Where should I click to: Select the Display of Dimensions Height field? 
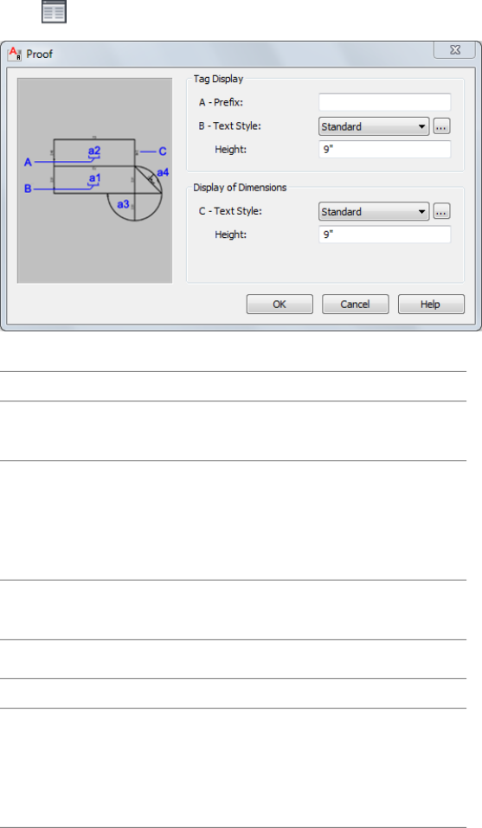pyautogui.click(x=385, y=234)
